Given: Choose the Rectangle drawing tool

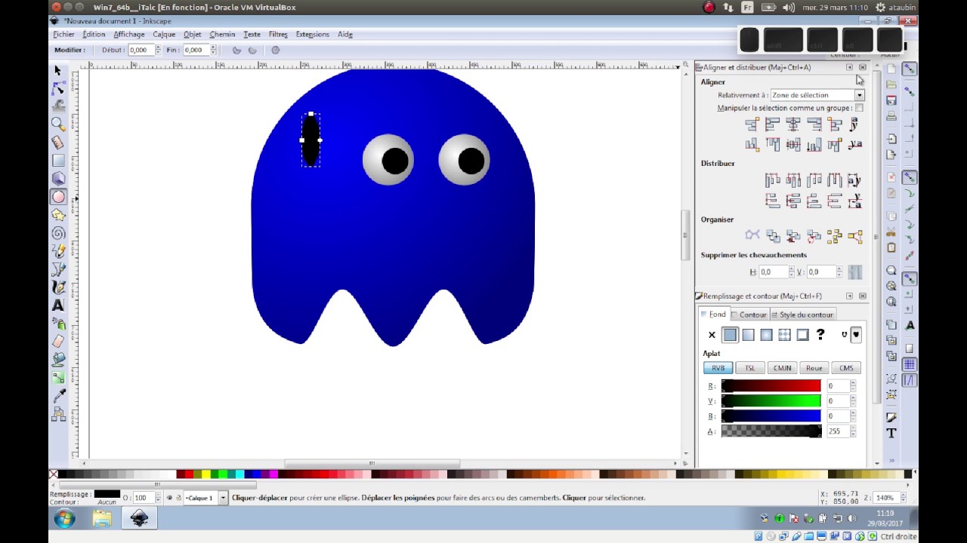Looking at the screenshot, I should click(58, 161).
